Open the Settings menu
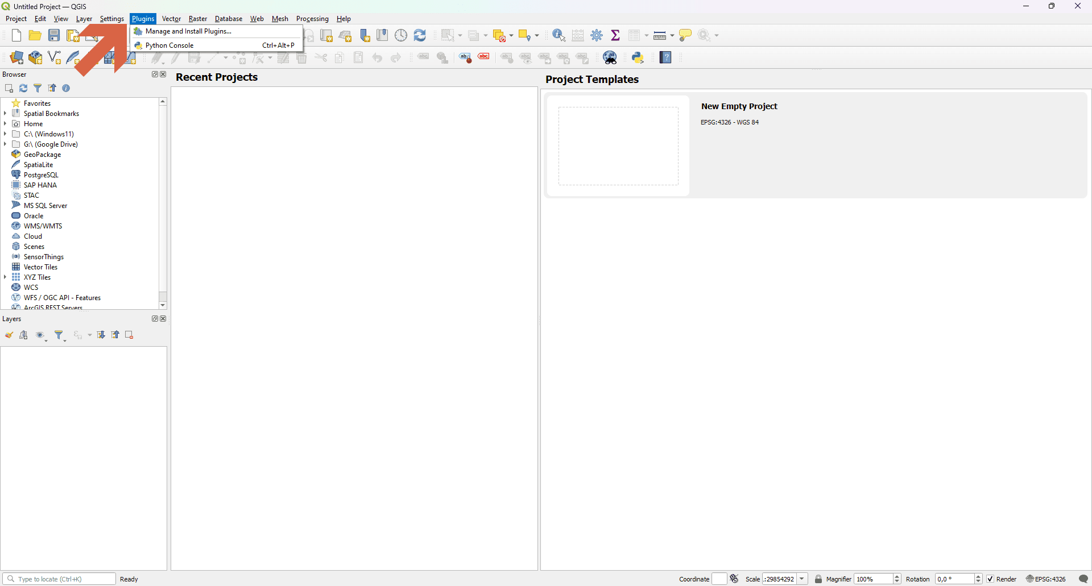This screenshot has height=586, width=1092. (112, 19)
